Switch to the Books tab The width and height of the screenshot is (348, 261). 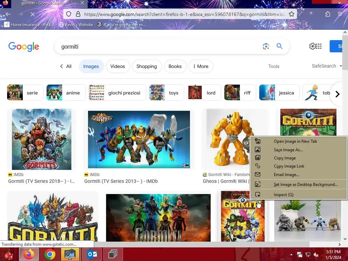(175, 66)
